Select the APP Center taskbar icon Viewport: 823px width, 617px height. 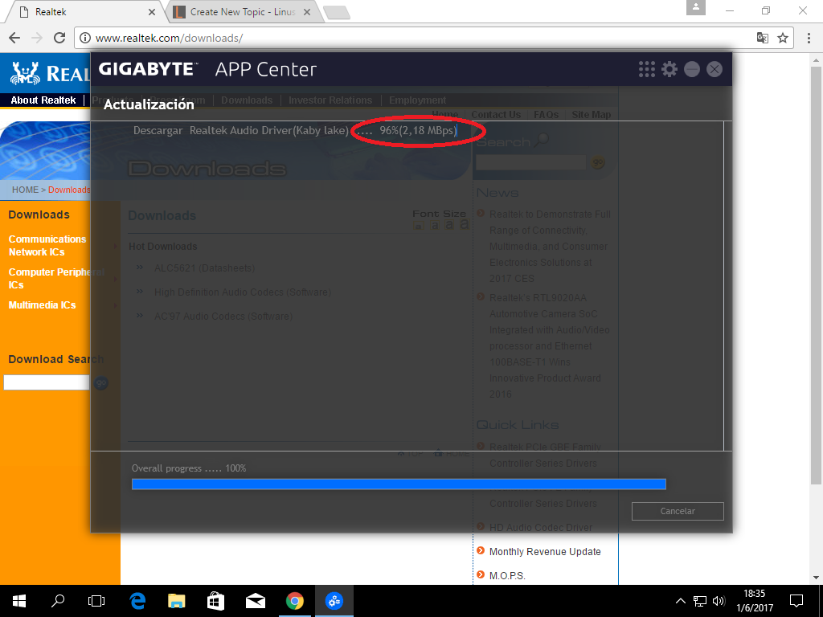(x=334, y=601)
